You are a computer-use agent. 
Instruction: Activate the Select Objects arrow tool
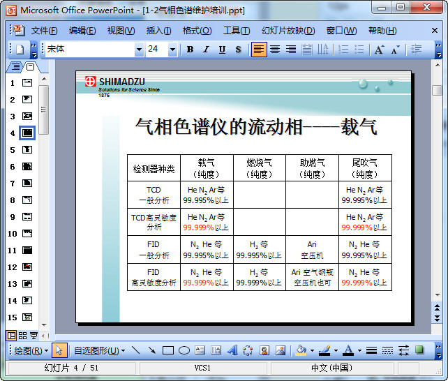(x=59, y=350)
